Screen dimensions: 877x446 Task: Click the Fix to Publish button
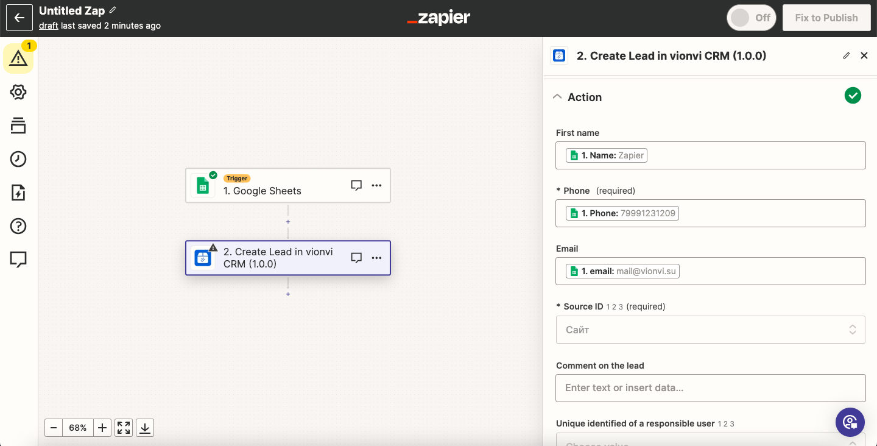pyautogui.click(x=826, y=18)
